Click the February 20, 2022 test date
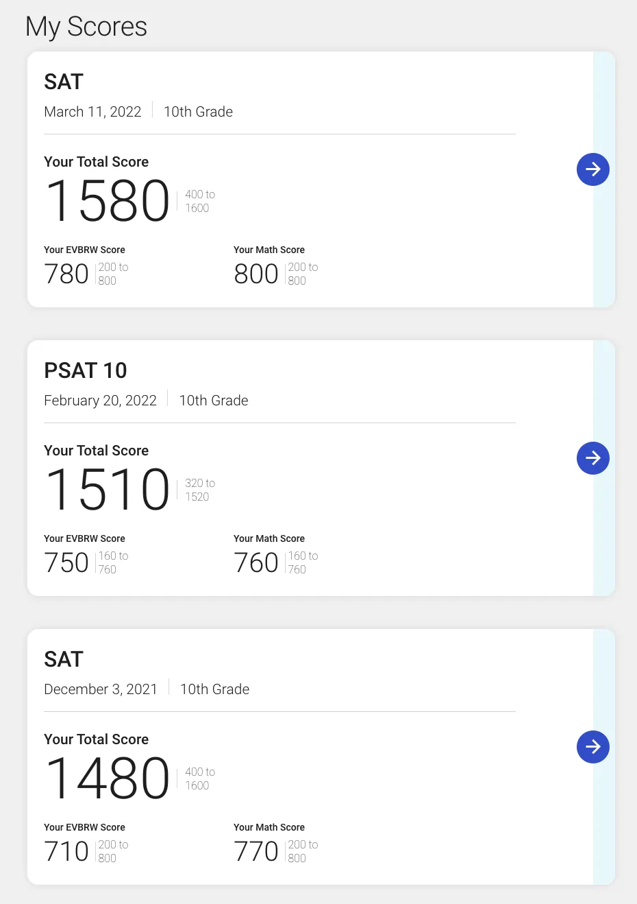 point(100,401)
